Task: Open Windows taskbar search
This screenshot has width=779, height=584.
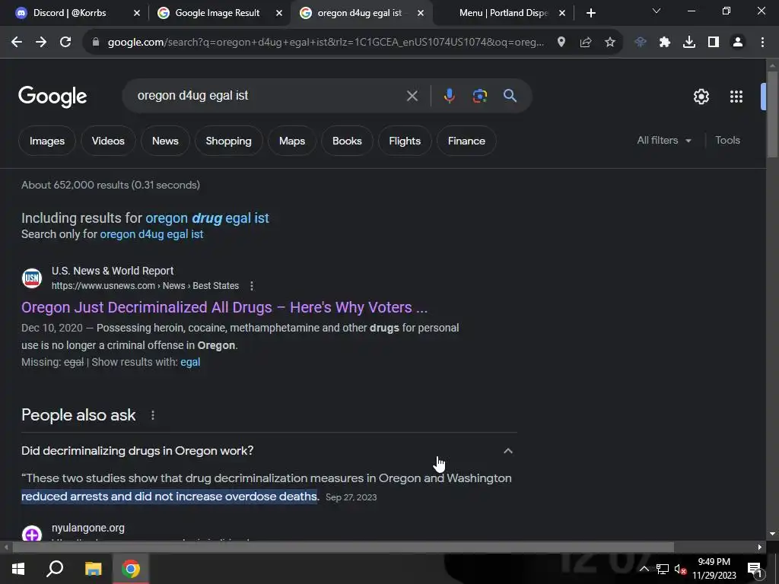Action: click(x=55, y=569)
